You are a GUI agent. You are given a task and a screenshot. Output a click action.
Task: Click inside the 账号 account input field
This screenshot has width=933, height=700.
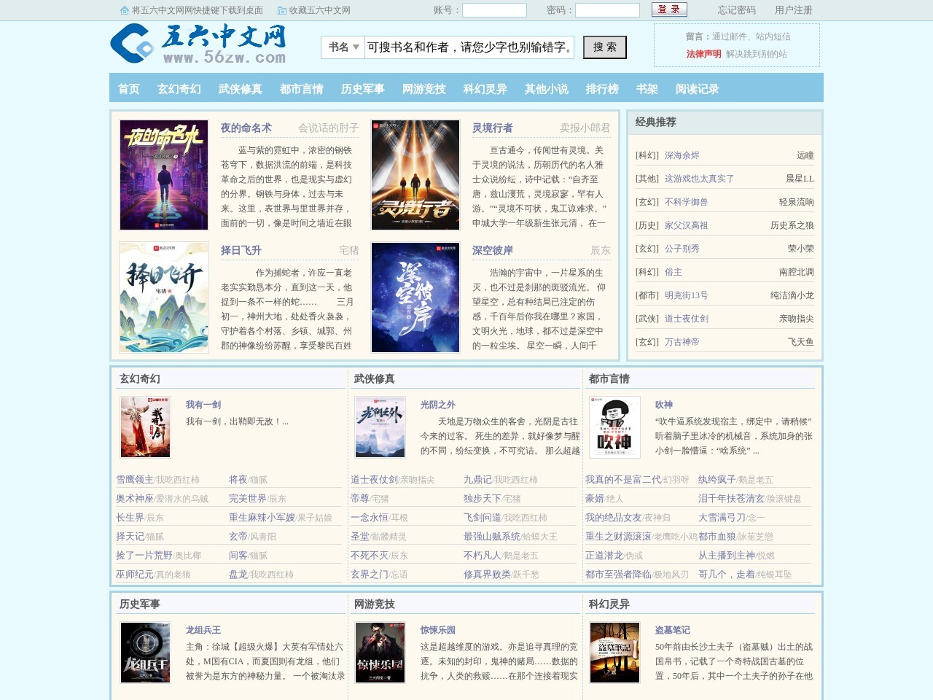click(x=493, y=10)
